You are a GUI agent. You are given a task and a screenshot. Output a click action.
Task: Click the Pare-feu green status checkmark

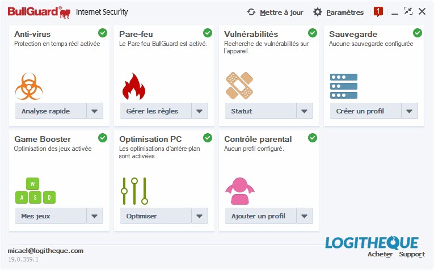click(x=207, y=33)
